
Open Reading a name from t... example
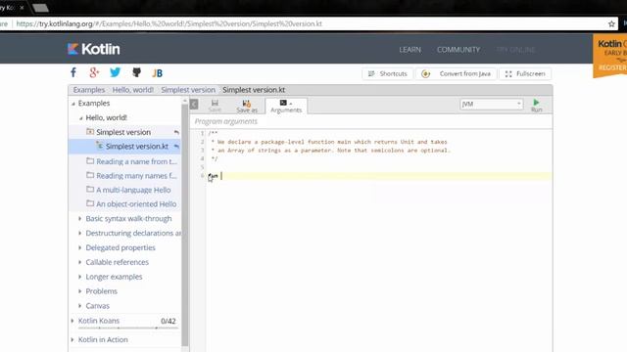tap(136, 161)
